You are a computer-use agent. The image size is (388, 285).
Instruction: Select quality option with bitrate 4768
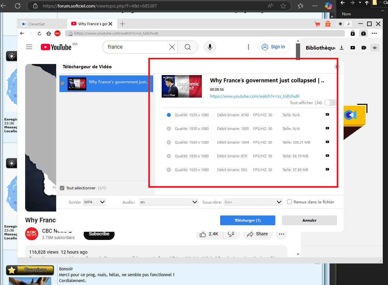[169, 115]
